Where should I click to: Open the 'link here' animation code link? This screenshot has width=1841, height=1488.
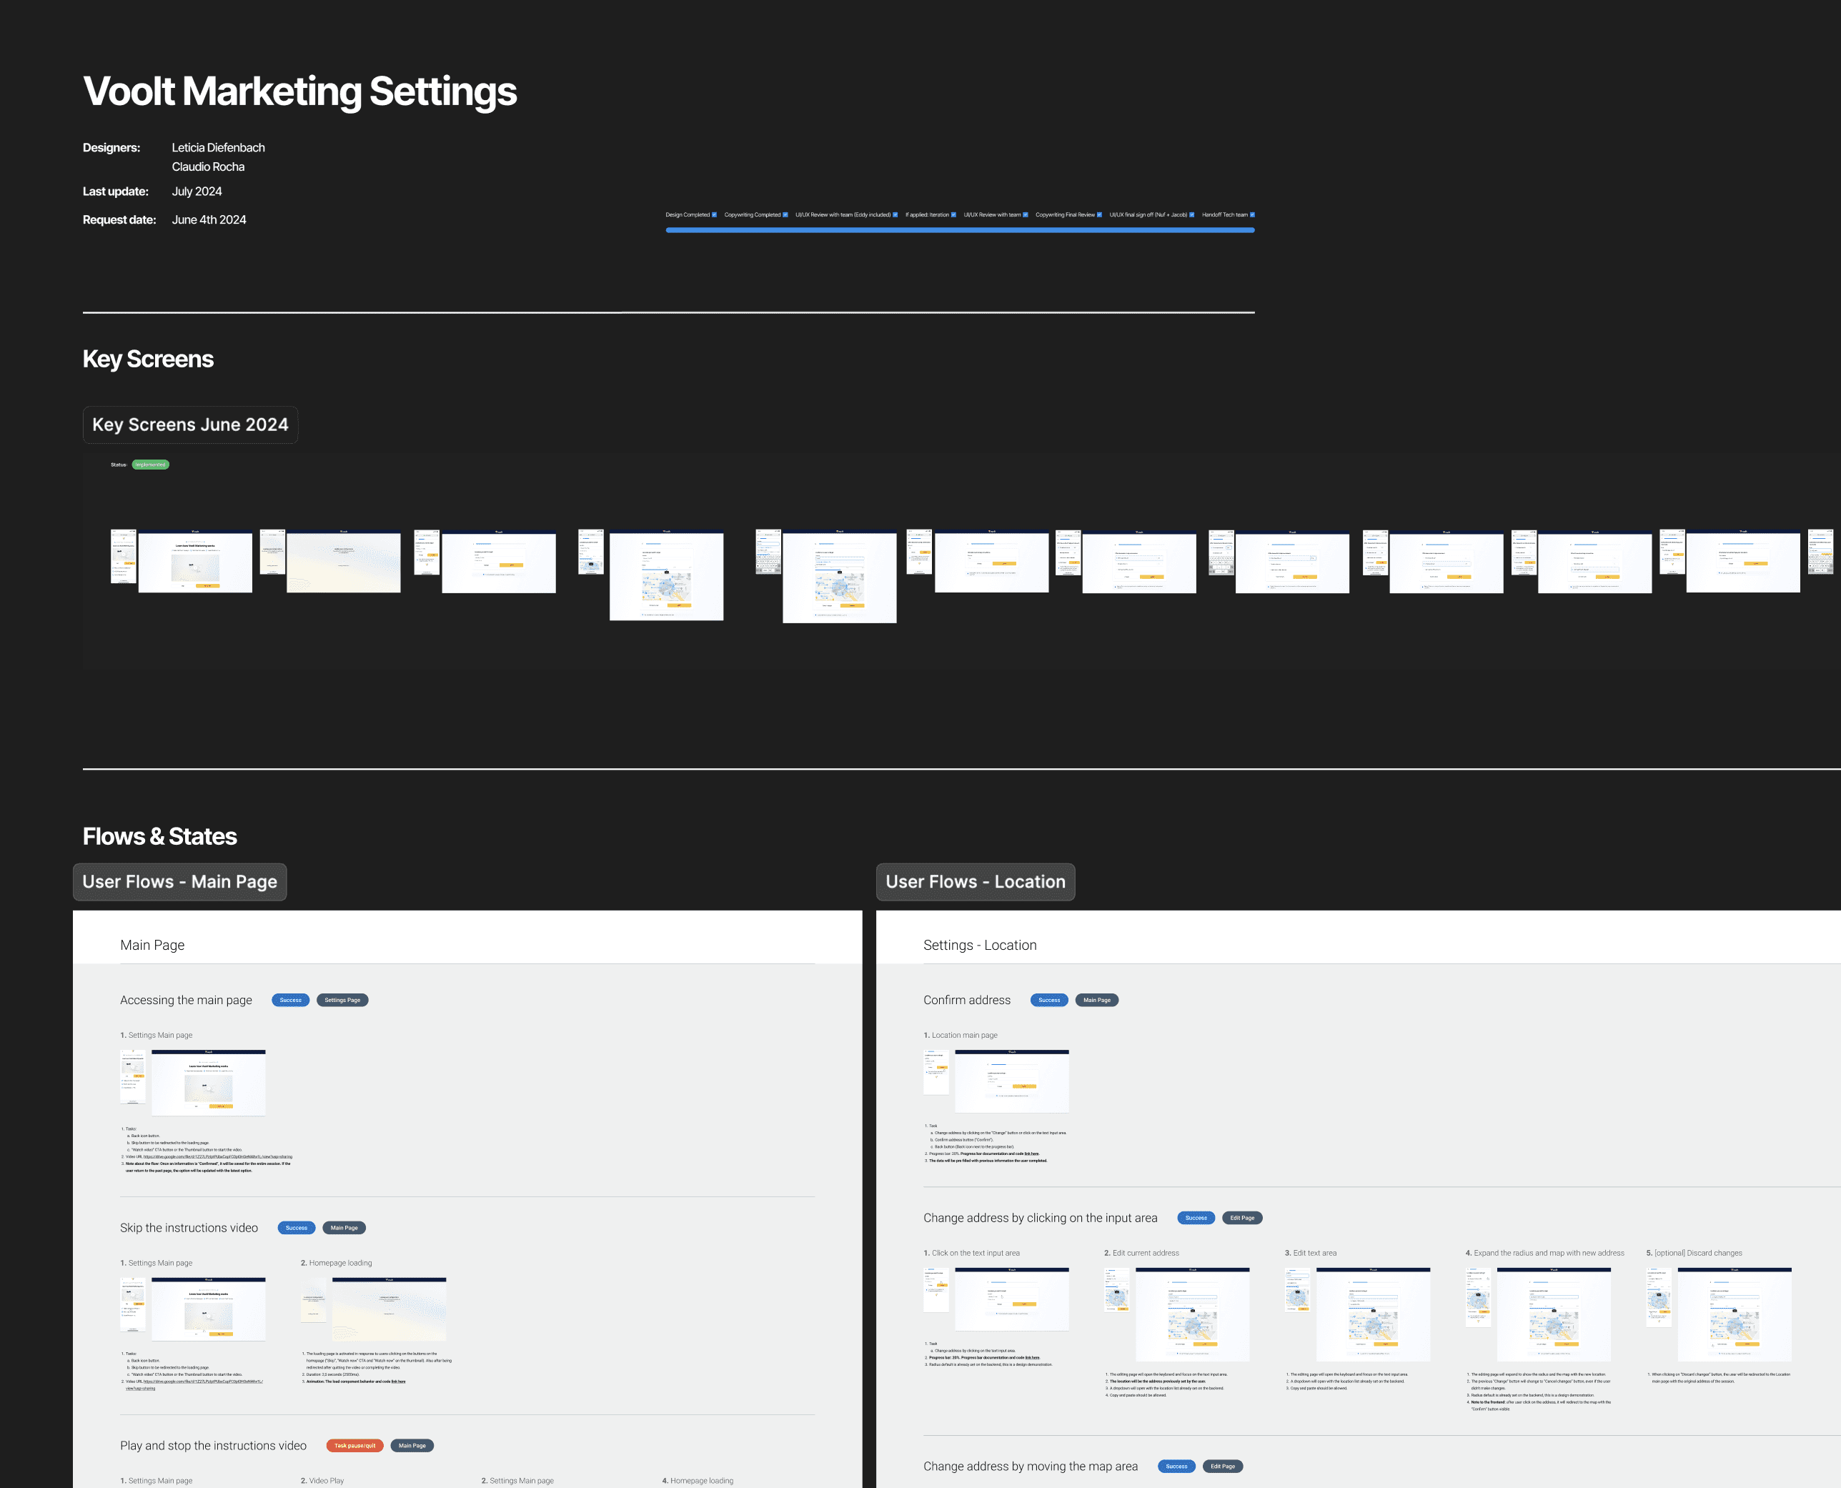coord(399,1382)
